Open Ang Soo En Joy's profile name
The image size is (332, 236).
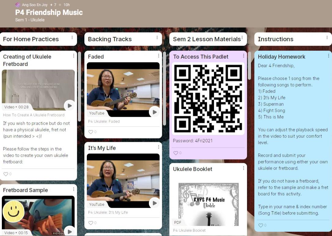(x=35, y=5)
